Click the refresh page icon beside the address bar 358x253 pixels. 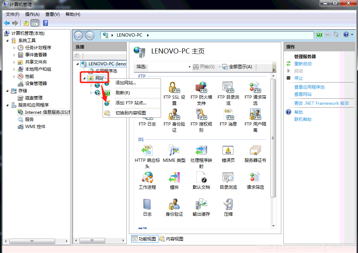tap(319, 34)
